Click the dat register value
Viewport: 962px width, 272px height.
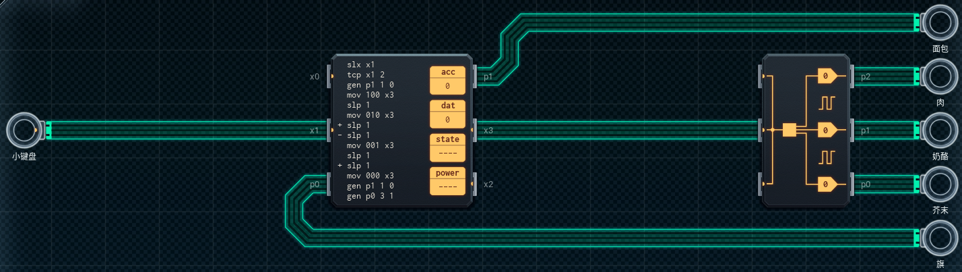click(x=447, y=120)
